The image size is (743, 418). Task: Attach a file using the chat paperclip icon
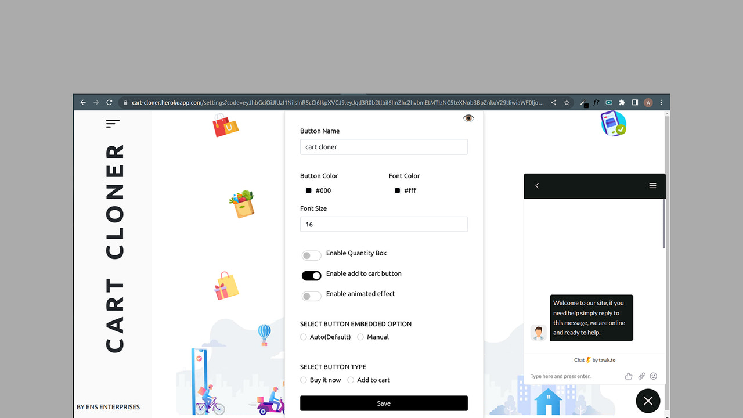pos(641,376)
